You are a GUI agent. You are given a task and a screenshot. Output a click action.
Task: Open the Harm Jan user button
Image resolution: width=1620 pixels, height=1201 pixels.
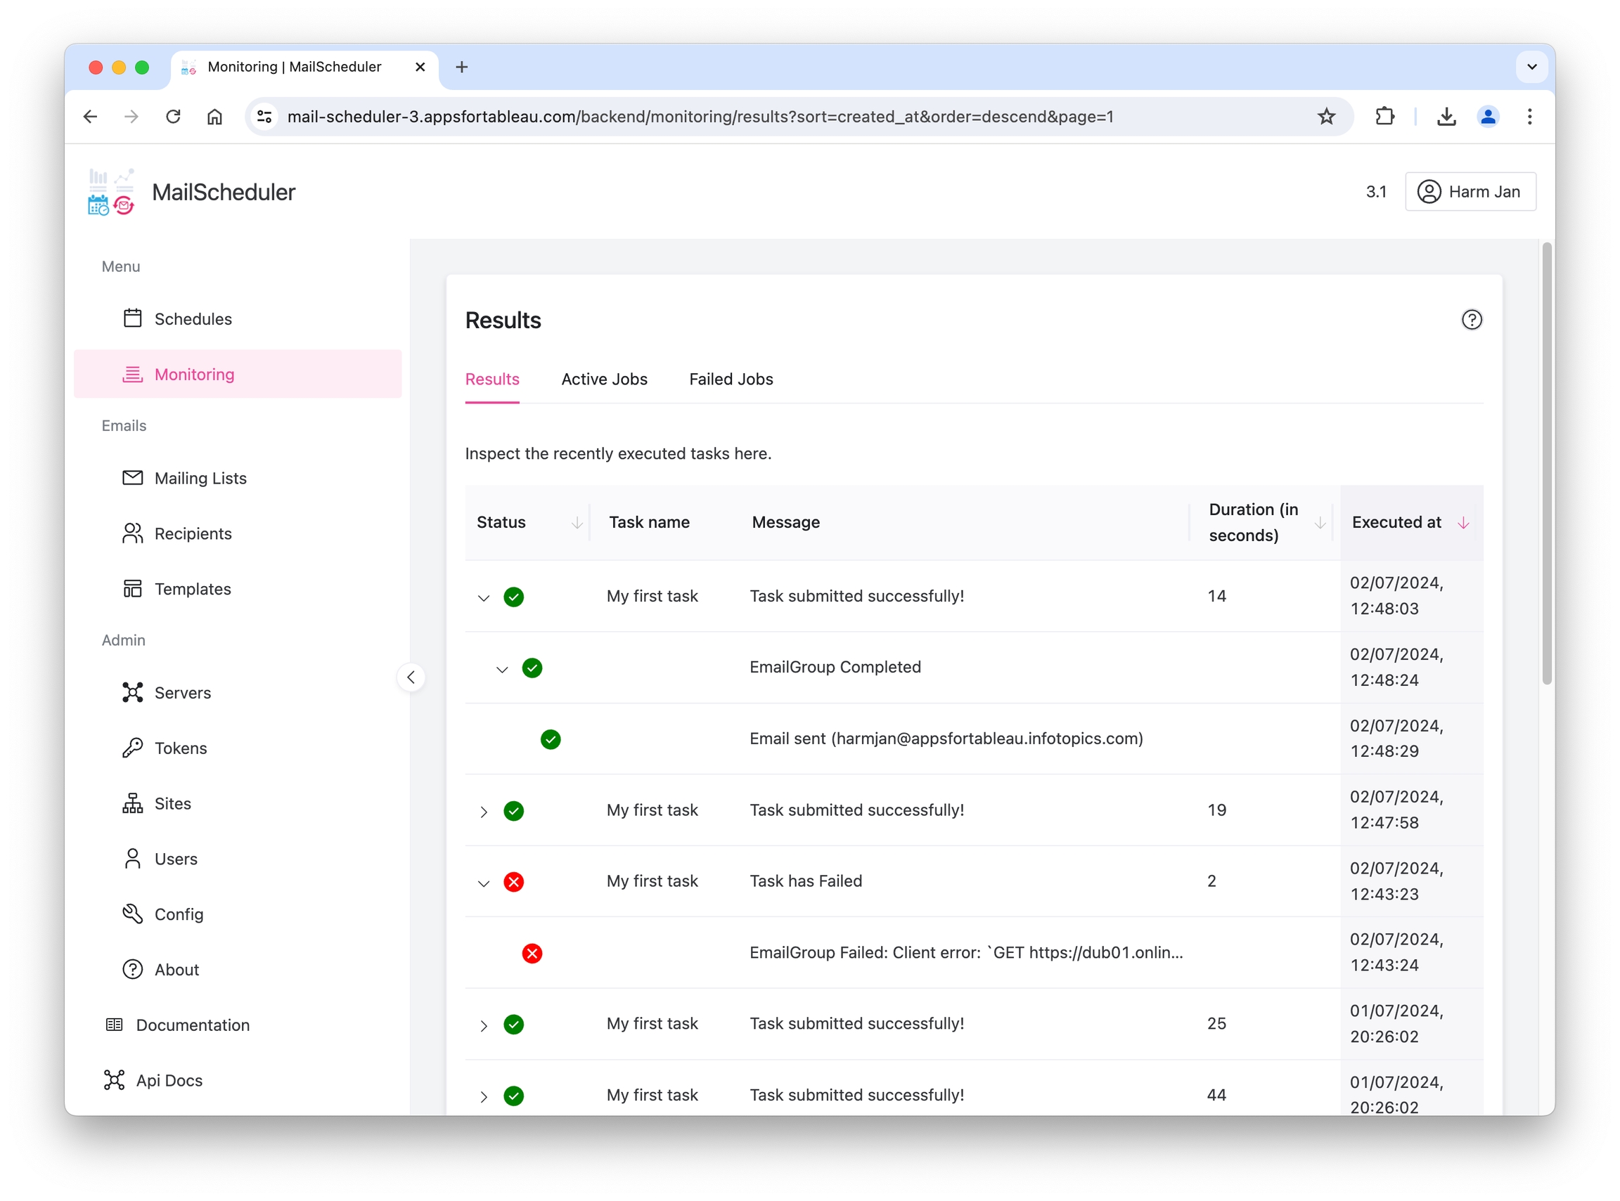click(1470, 192)
